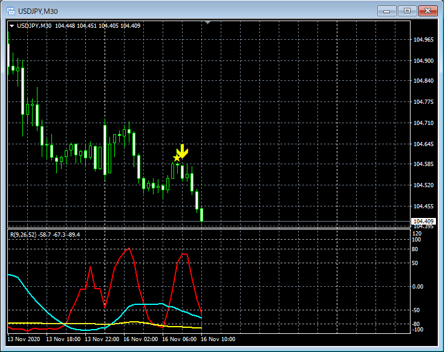Maximize the USDJPY,M30 chart window
445x352 pixels.
(x=407, y=11)
